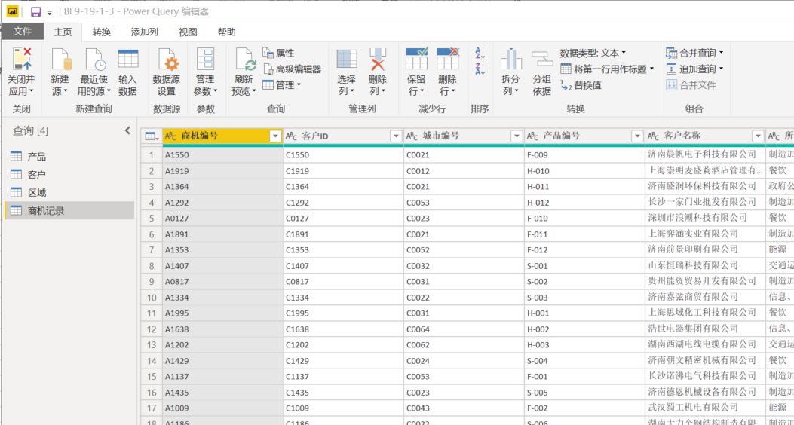This screenshot has width=794, height=425.
Task: Switch to the 转换 ribbon tab
Action: [102, 32]
